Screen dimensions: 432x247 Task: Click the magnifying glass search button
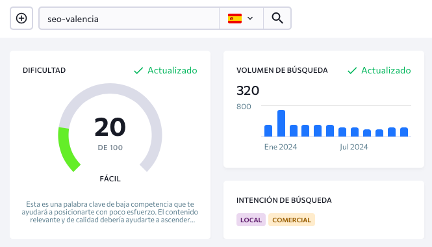click(x=277, y=18)
